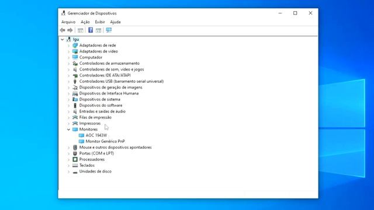
Task: Expand the Impressoras category
Action: [69, 123]
